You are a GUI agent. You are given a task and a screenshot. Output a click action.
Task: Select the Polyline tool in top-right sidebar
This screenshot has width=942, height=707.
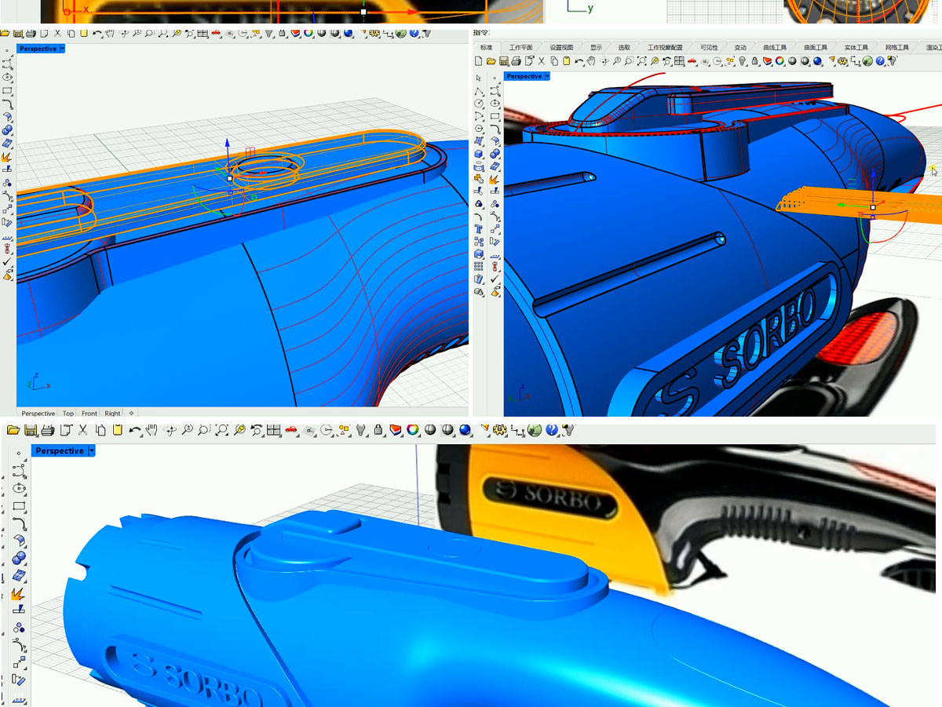point(479,91)
